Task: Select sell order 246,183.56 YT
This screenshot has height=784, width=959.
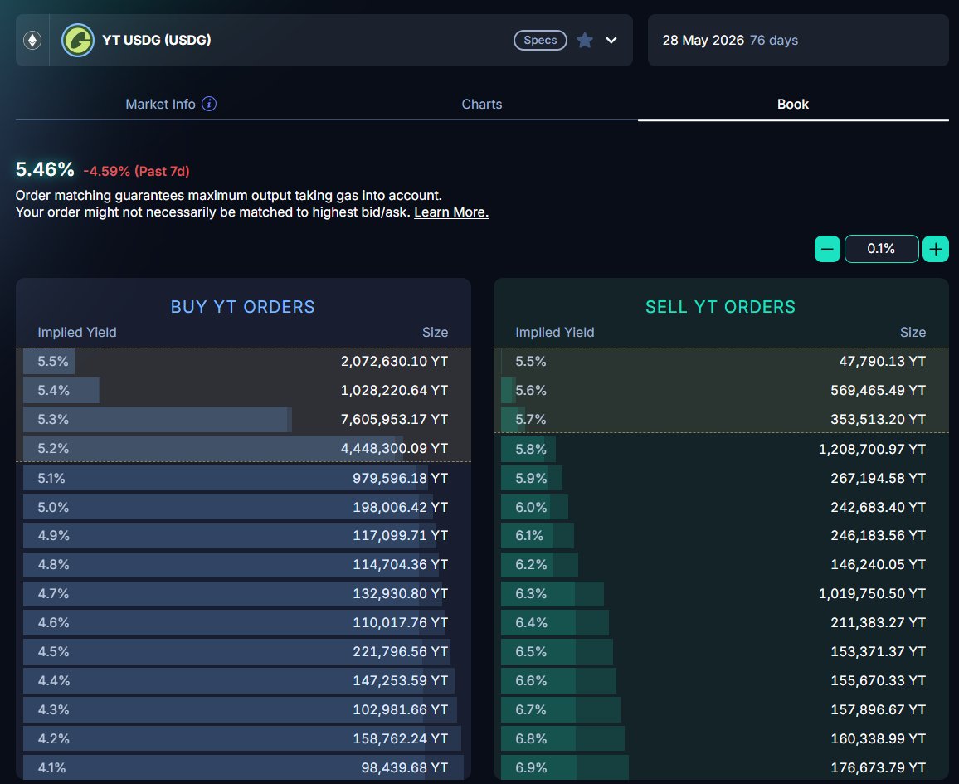Action: [721, 536]
